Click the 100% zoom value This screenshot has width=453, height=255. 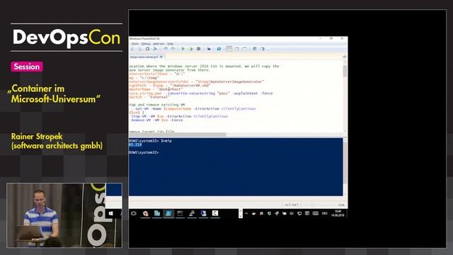(x=341, y=205)
